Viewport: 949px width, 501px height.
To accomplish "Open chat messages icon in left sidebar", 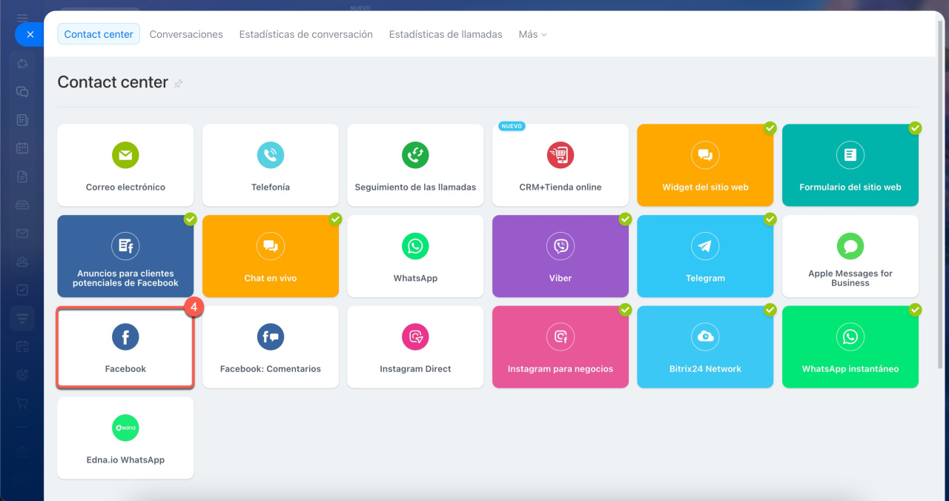I will coord(22,92).
